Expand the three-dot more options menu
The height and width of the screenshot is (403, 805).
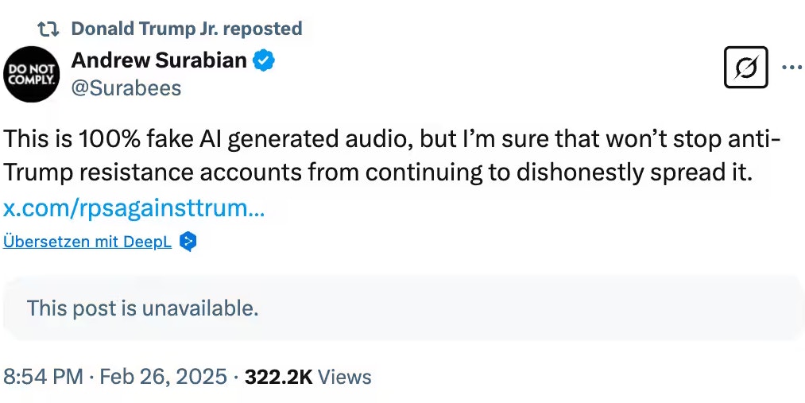(791, 68)
